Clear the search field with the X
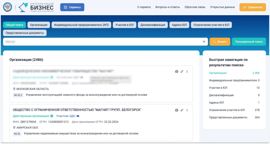This screenshot has width=270, height=144. (x=204, y=42)
